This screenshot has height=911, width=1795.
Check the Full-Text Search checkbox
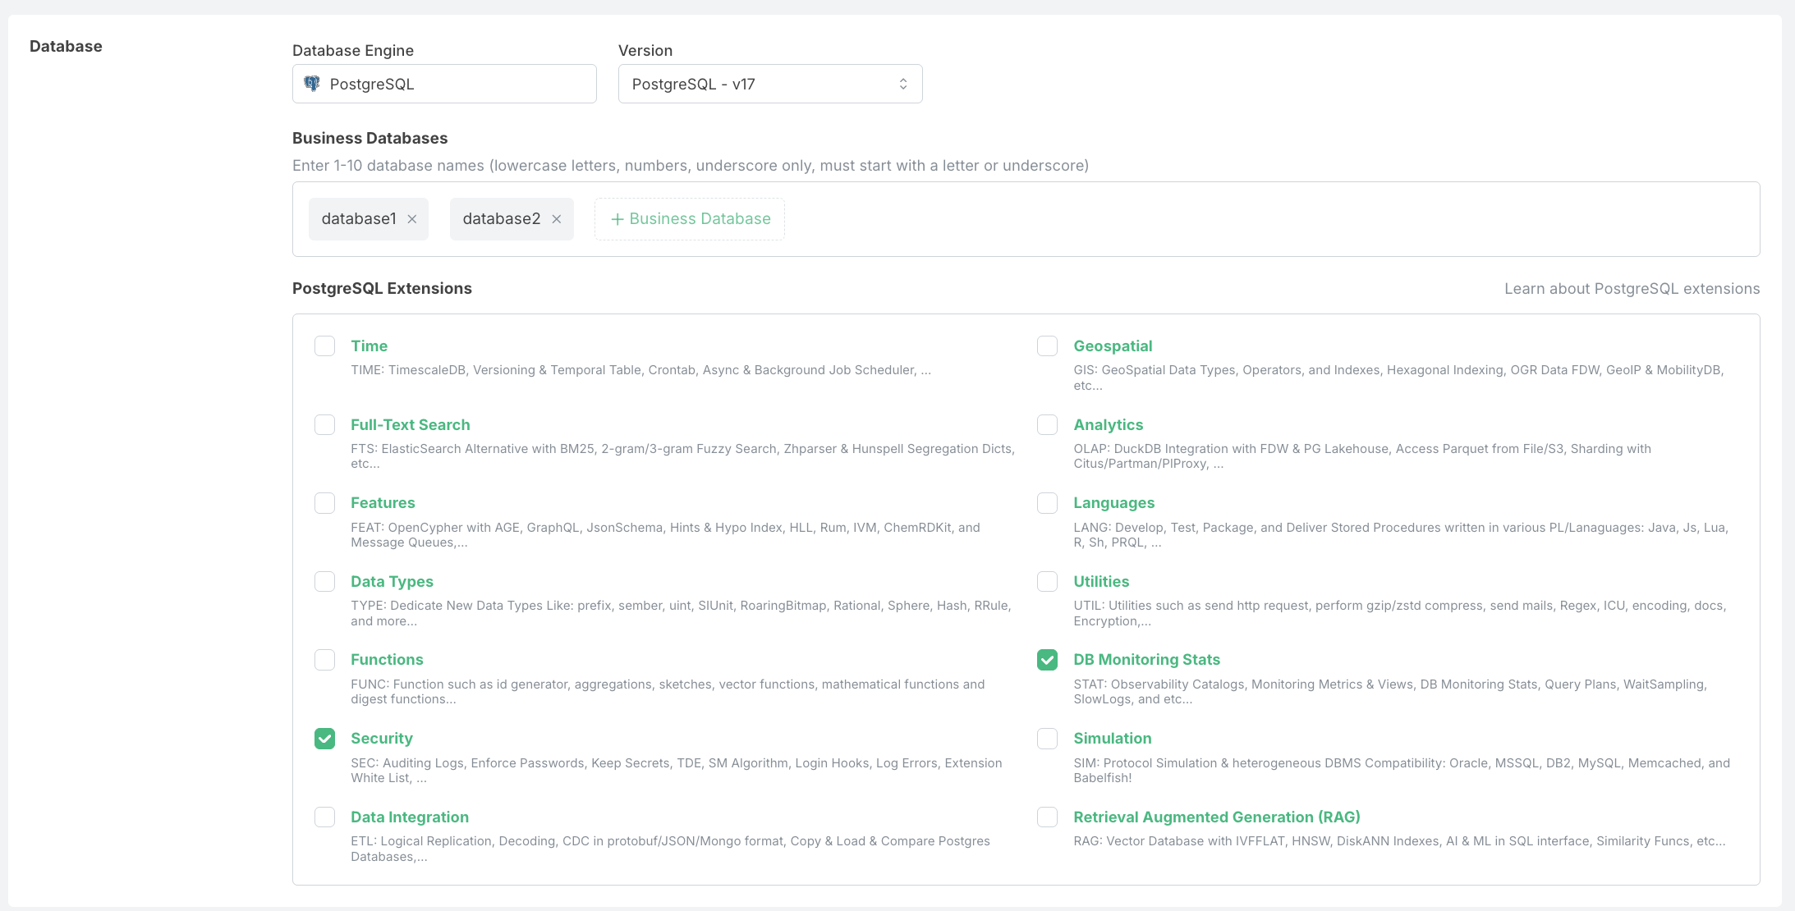[x=325, y=424]
